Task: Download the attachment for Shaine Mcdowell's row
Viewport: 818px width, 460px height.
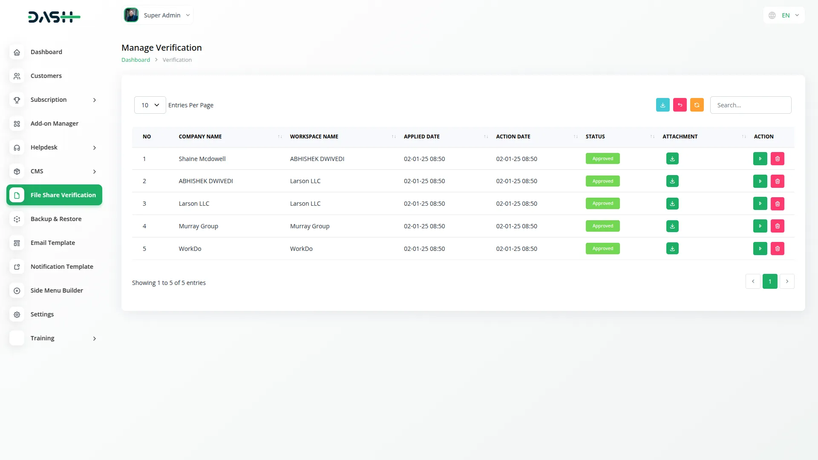Action: coord(672,158)
